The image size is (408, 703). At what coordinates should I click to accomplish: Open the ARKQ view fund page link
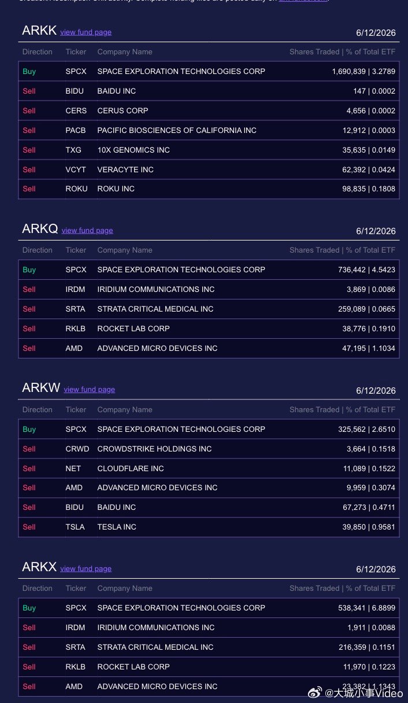[x=87, y=231]
